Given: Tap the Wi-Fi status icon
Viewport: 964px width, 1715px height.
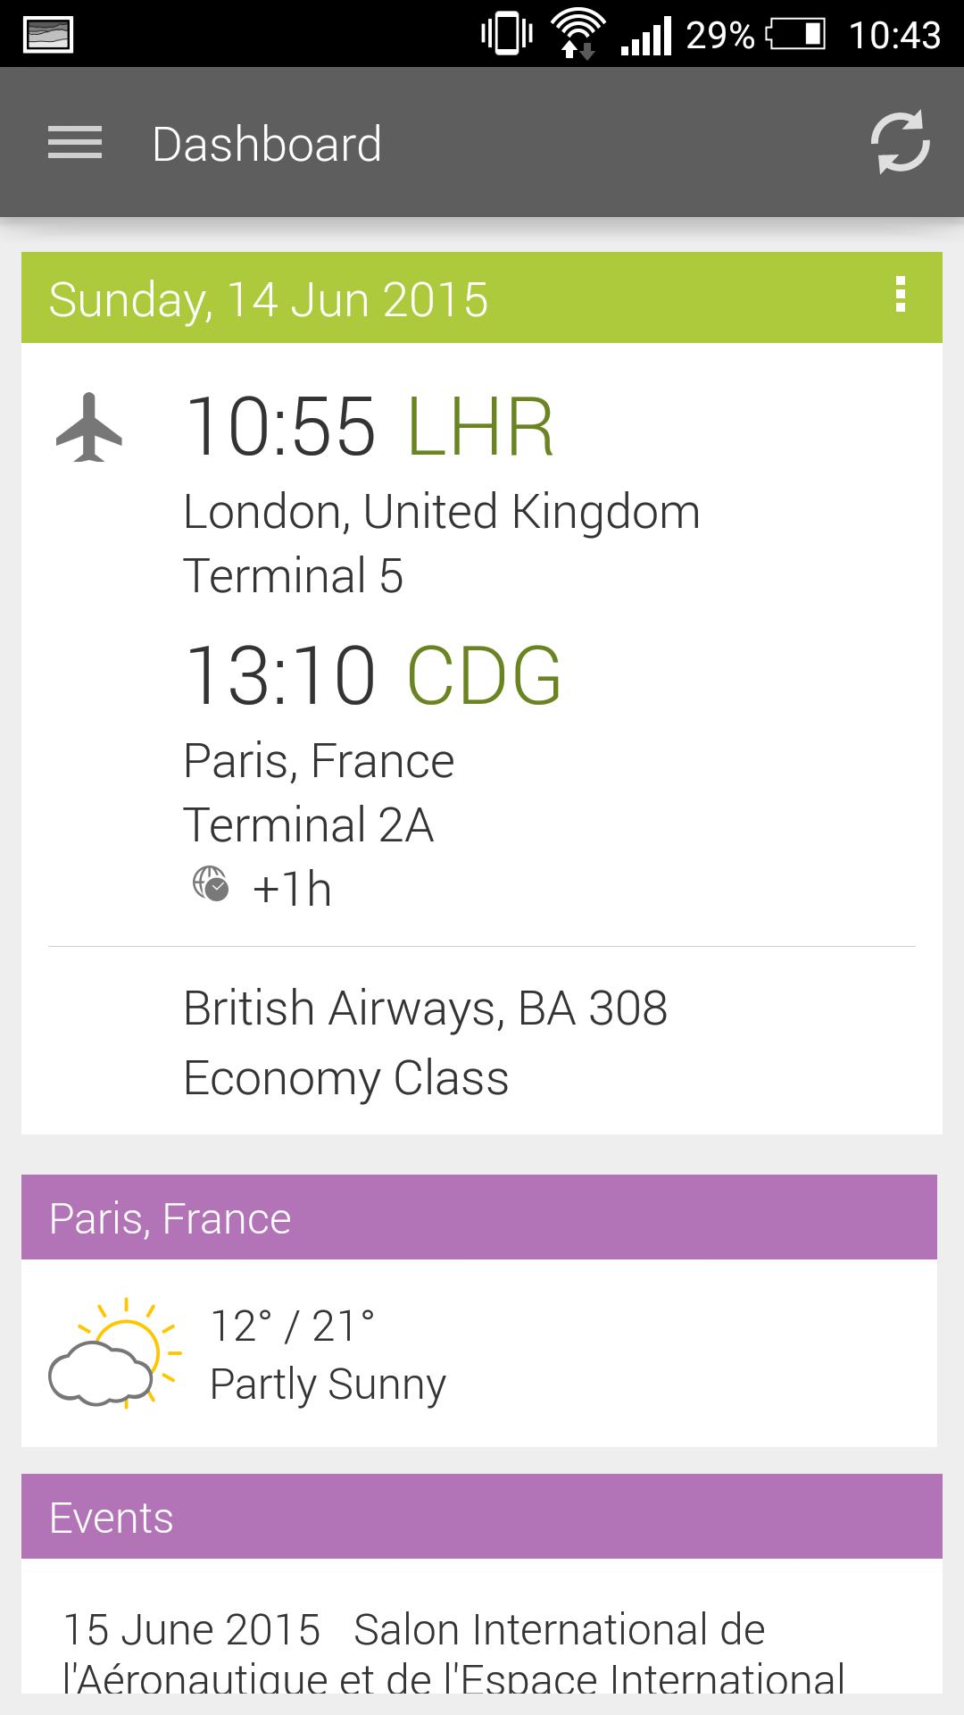Looking at the screenshot, I should 575,34.
